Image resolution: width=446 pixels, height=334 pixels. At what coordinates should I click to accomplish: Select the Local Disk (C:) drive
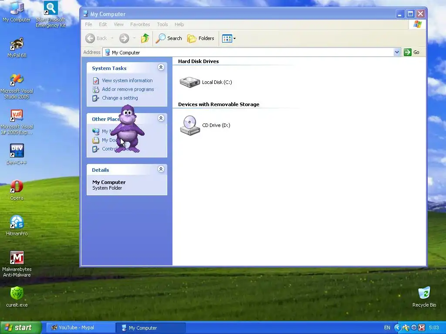(206, 82)
